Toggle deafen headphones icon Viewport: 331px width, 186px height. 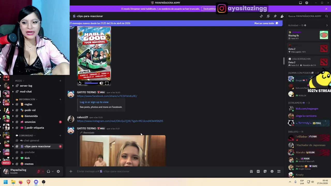click(x=48, y=172)
